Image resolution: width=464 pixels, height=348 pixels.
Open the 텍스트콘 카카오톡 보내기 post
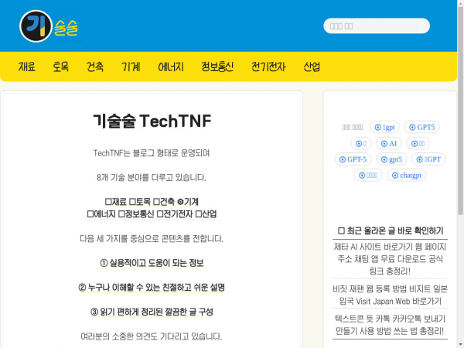coord(390,324)
